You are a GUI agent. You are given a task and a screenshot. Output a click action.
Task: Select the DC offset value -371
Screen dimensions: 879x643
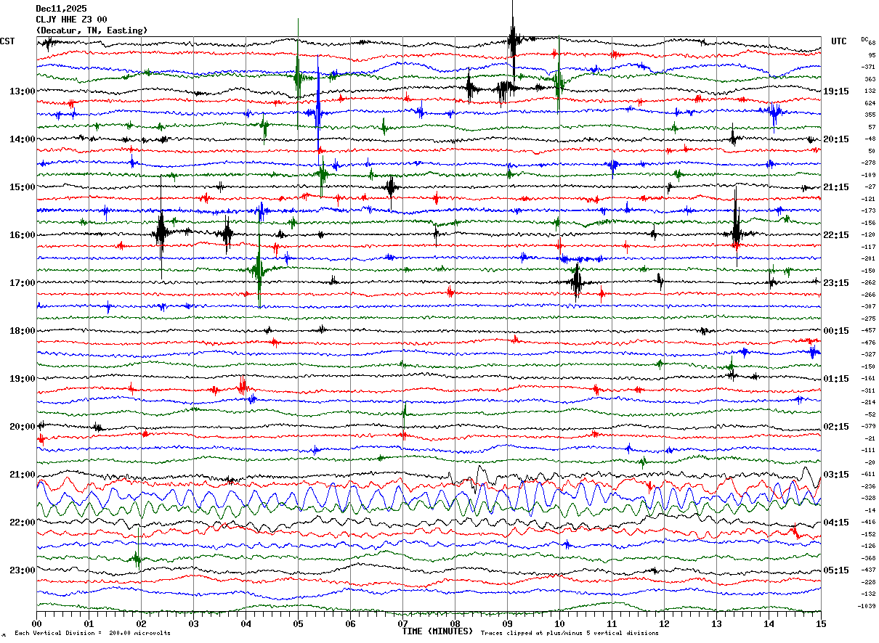(x=869, y=67)
